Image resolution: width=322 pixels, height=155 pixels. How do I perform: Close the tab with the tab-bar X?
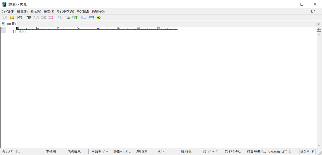tap(319, 24)
